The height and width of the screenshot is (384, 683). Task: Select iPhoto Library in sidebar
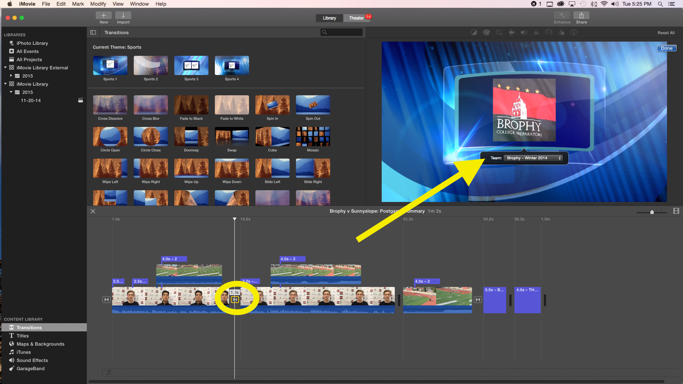coord(32,43)
